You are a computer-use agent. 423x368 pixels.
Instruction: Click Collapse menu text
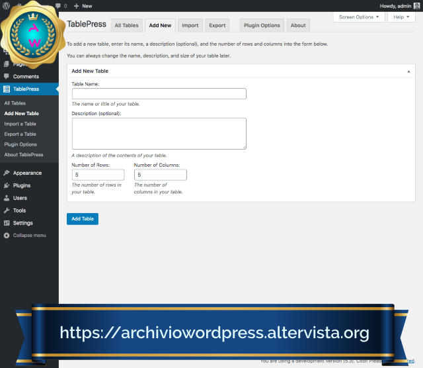[29, 236]
